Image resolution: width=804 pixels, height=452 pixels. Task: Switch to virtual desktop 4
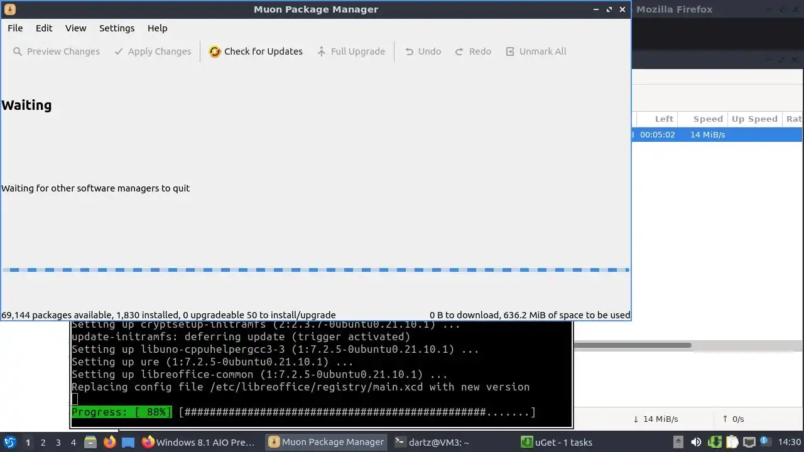(x=73, y=442)
